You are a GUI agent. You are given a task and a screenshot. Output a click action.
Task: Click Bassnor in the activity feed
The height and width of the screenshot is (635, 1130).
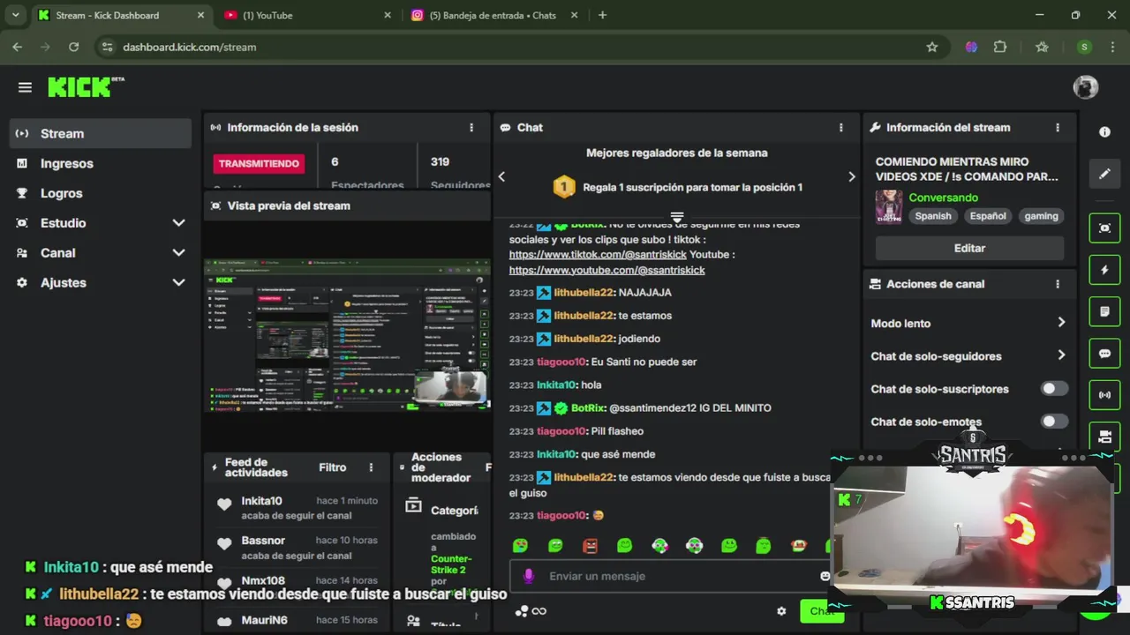pos(263,541)
